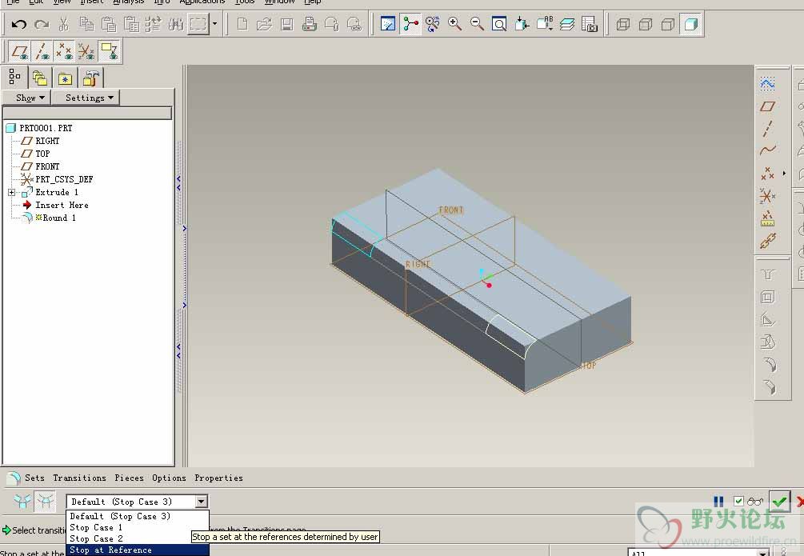The image size is (804, 556).
Task: Click the Orient mode icon
Action: tap(433, 24)
